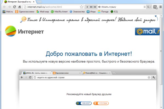Bookmark this page with star icon
The height and width of the screenshot is (109, 164).
coord(81,7)
